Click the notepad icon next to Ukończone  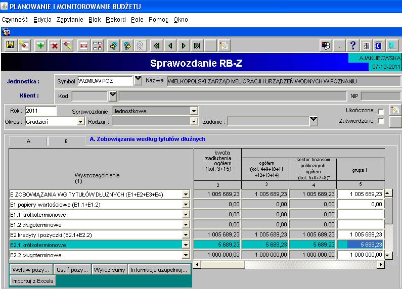(395, 110)
